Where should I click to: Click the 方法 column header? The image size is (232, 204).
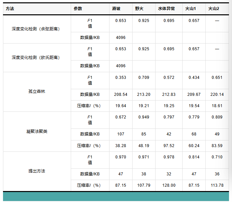[10, 9]
